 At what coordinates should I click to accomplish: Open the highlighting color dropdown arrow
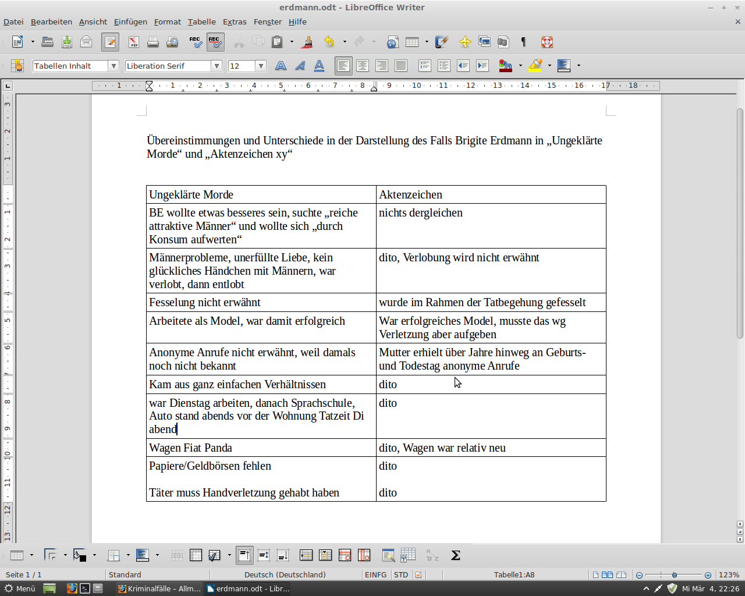tap(549, 66)
